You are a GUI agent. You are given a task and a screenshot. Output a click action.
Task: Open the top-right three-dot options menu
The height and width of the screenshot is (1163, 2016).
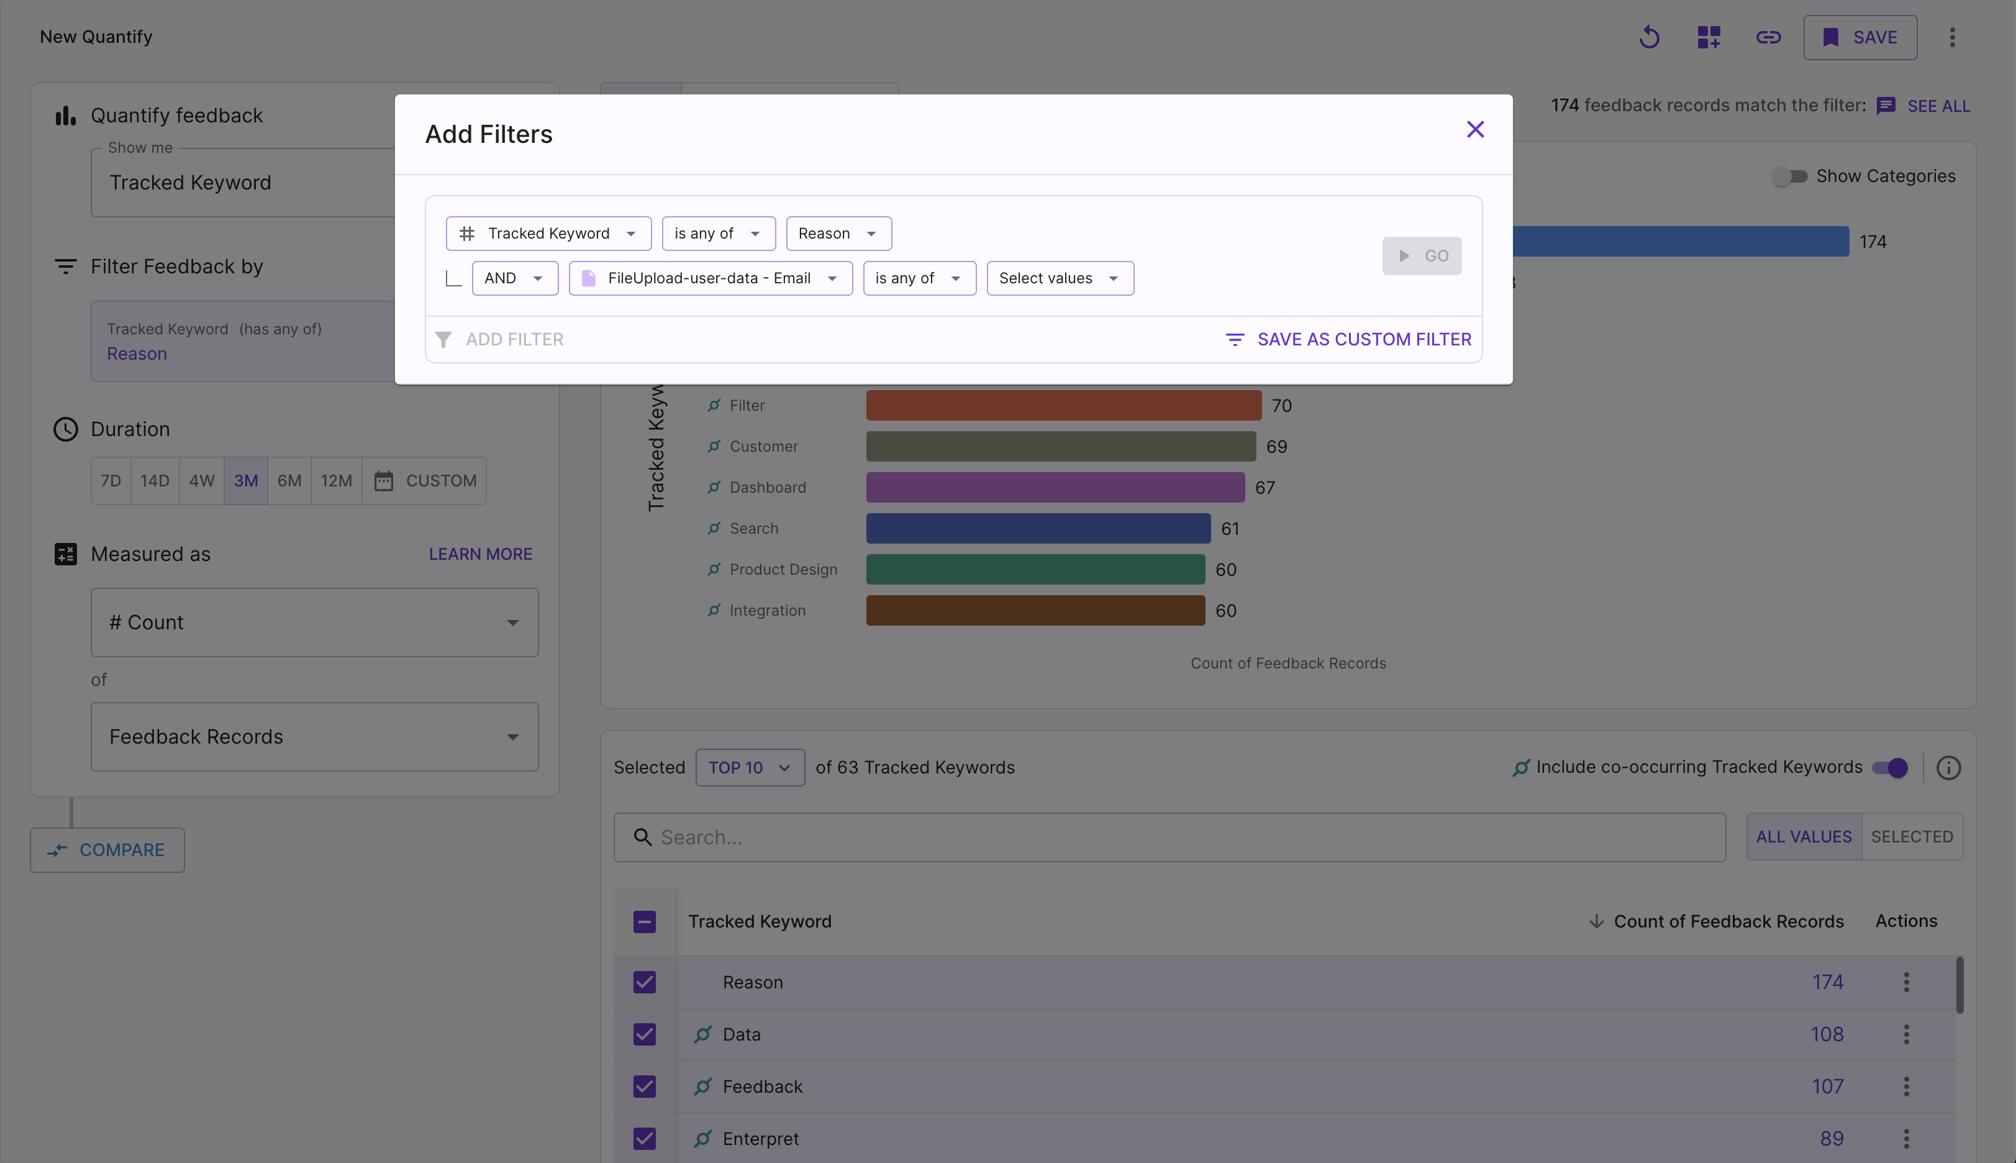pos(1952,37)
